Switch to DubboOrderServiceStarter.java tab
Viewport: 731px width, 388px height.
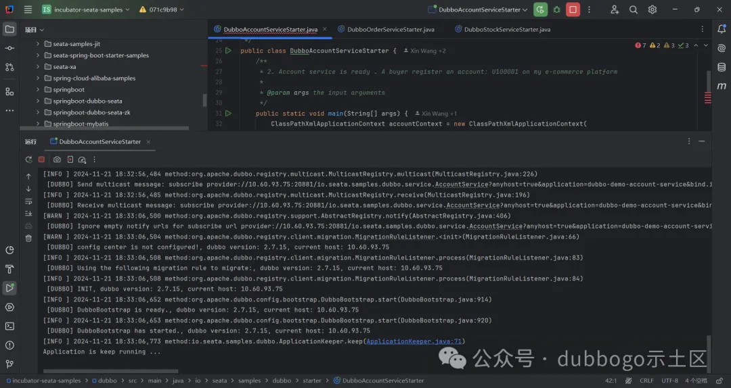[x=390, y=30]
